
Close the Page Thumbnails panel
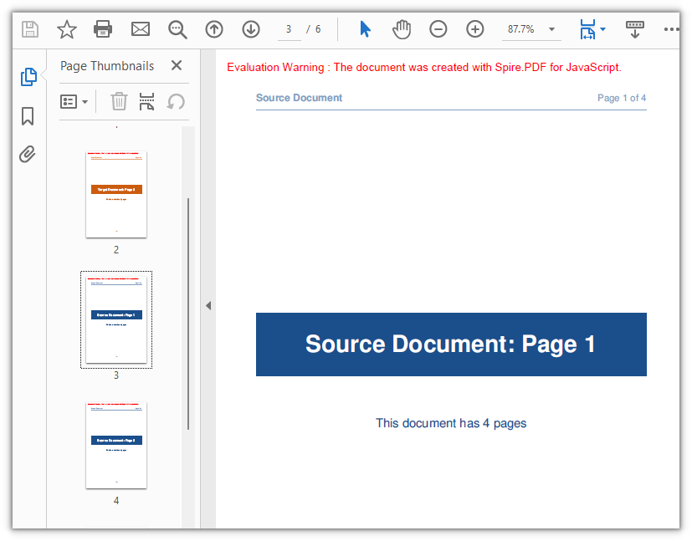tap(177, 66)
